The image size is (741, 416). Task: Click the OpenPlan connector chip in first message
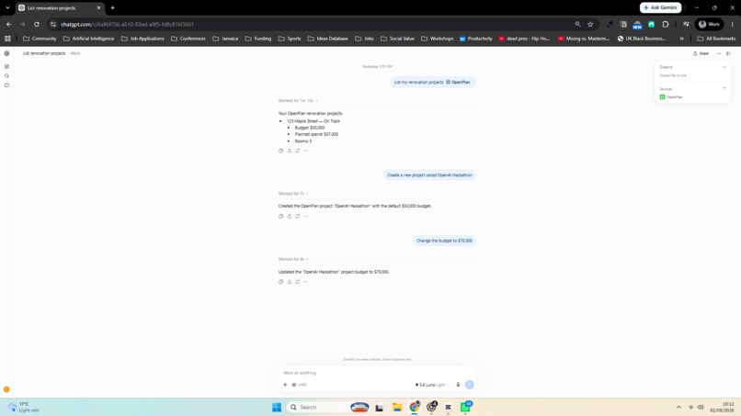458,82
